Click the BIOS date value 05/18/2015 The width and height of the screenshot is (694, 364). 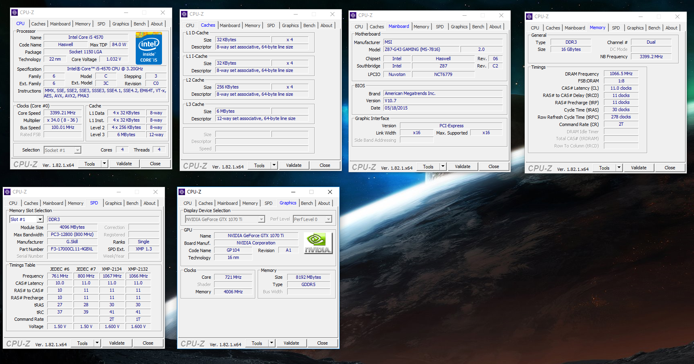pos(443,108)
